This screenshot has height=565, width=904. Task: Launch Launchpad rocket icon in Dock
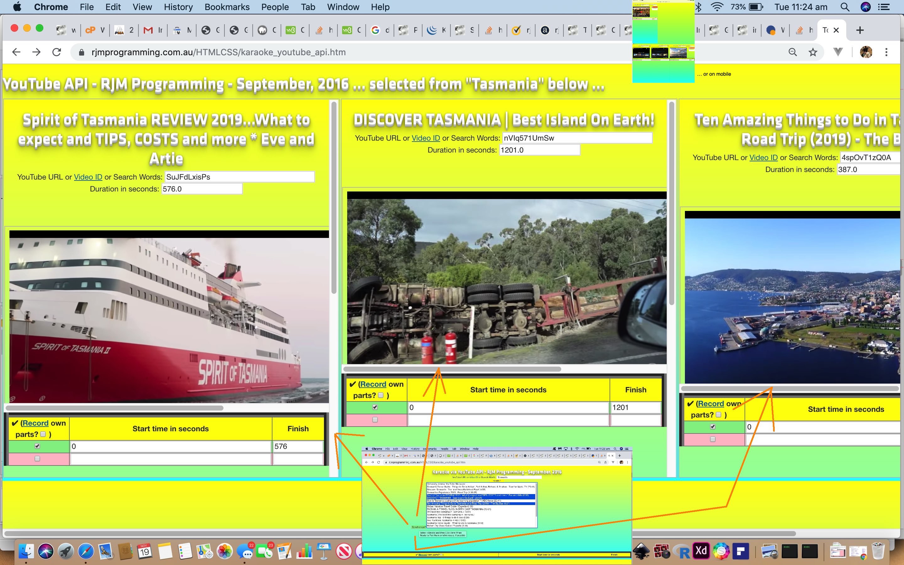click(66, 551)
